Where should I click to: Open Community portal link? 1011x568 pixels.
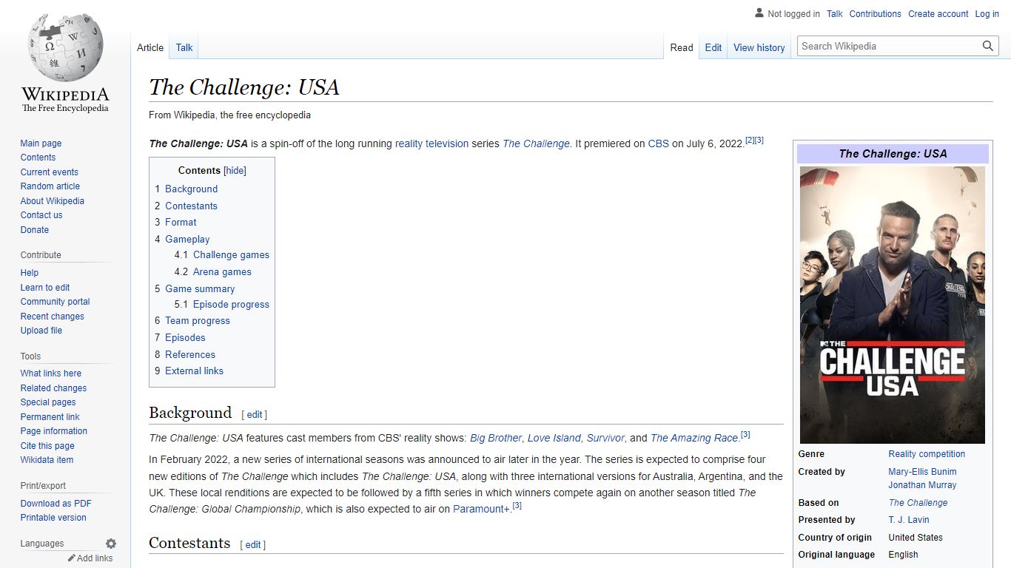coord(56,302)
